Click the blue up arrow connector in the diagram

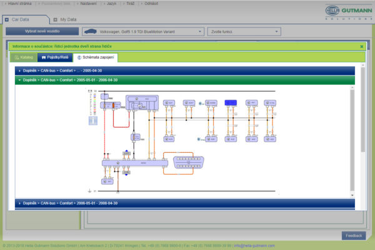[126, 151]
